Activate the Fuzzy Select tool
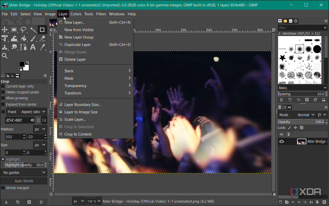The image size is (329, 206). (x=33, y=30)
